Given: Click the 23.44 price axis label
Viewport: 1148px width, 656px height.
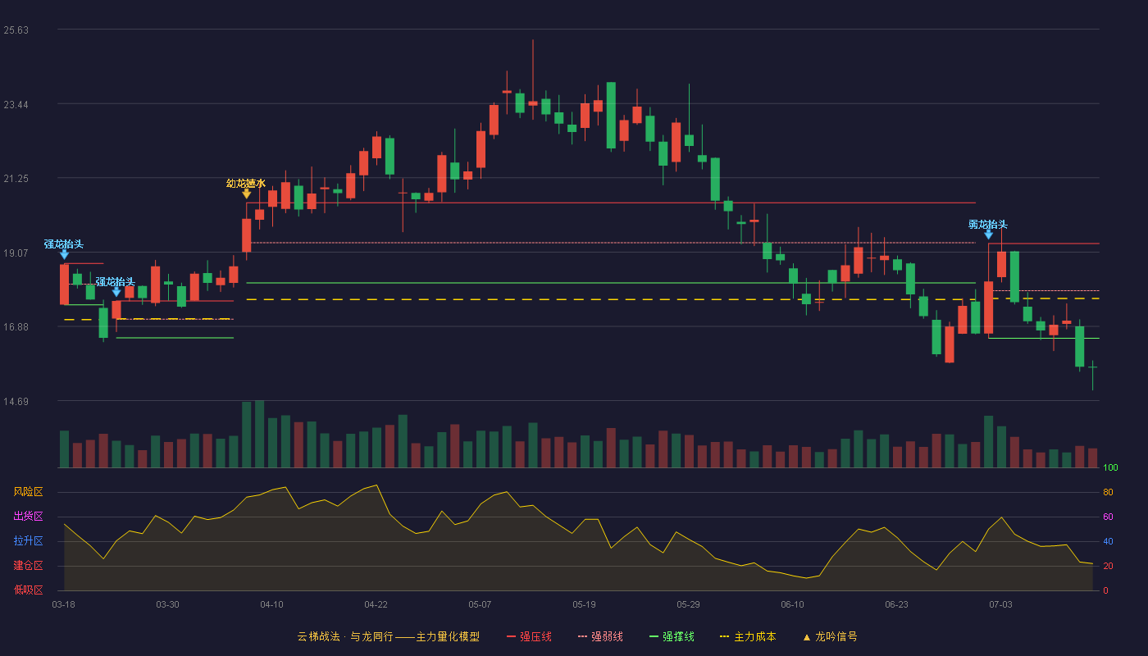Looking at the screenshot, I should [16, 105].
